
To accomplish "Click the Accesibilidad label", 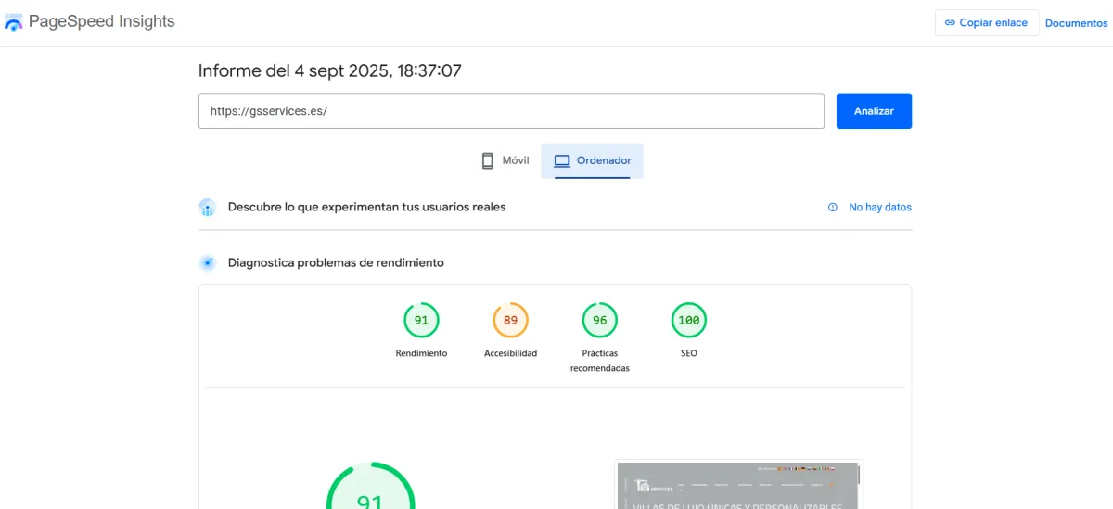I will tap(510, 353).
